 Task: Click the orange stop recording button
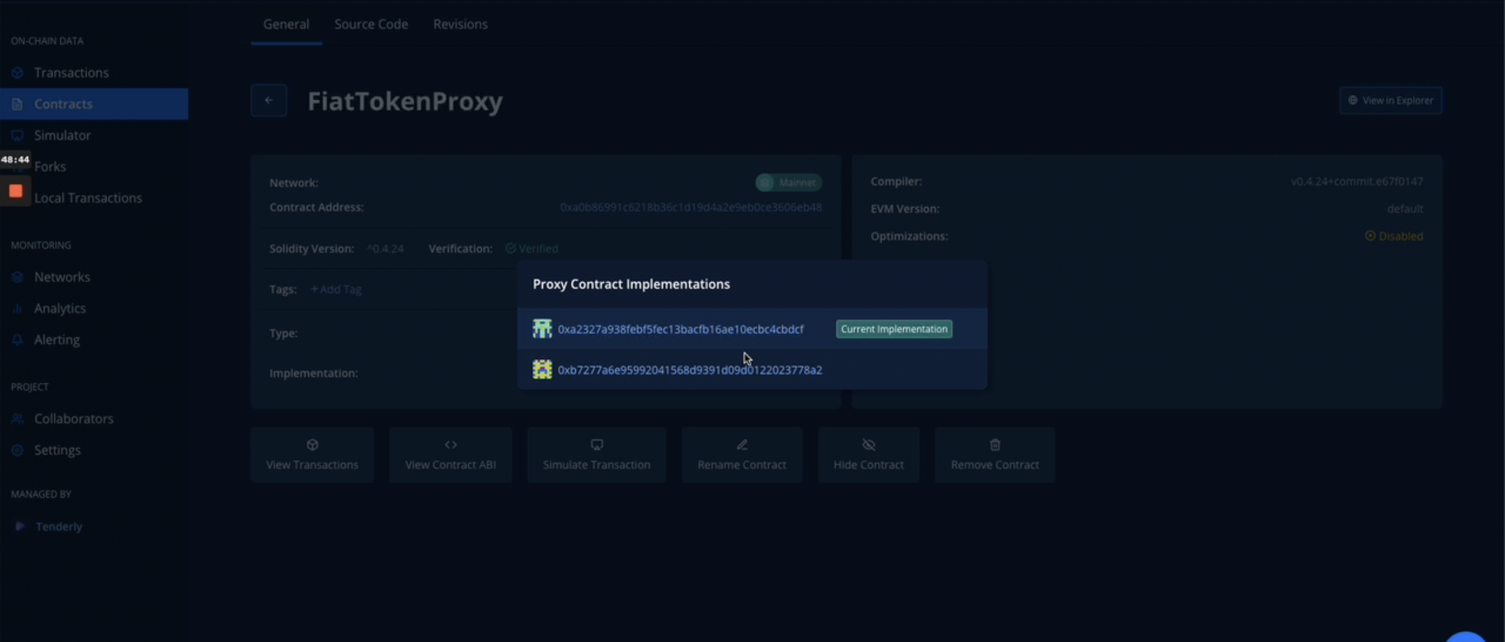tap(16, 192)
